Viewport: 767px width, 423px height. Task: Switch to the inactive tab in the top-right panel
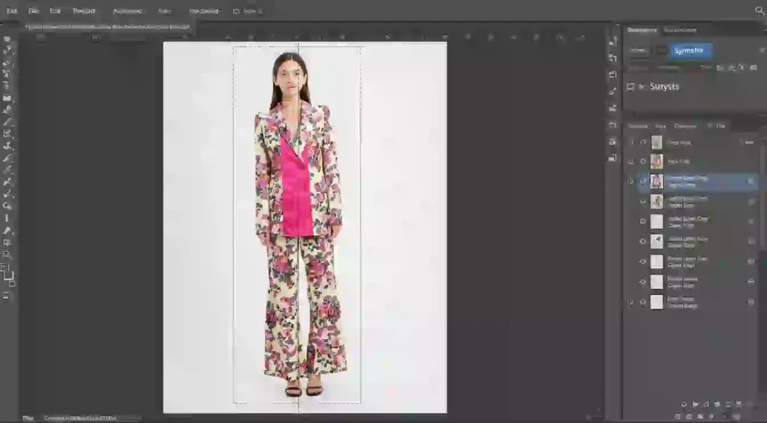pyautogui.click(x=680, y=30)
